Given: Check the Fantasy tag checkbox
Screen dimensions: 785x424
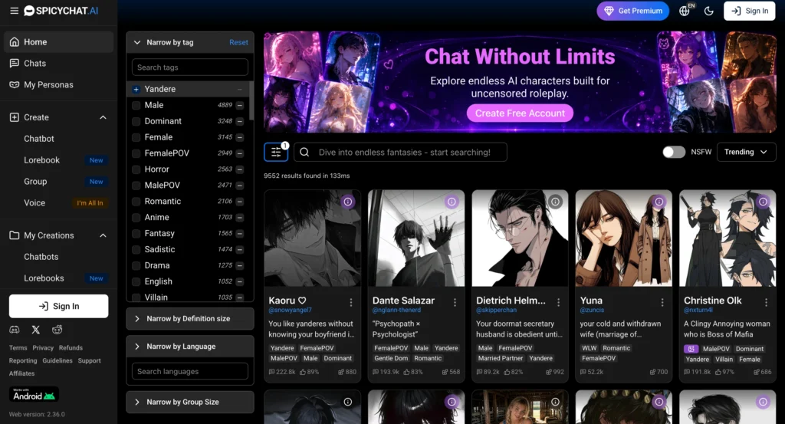Looking at the screenshot, I should pyautogui.click(x=136, y=233).
